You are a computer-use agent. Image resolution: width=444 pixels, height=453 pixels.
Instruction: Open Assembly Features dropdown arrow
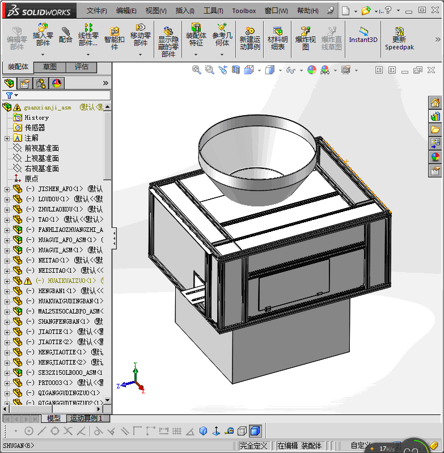[196, 54]
